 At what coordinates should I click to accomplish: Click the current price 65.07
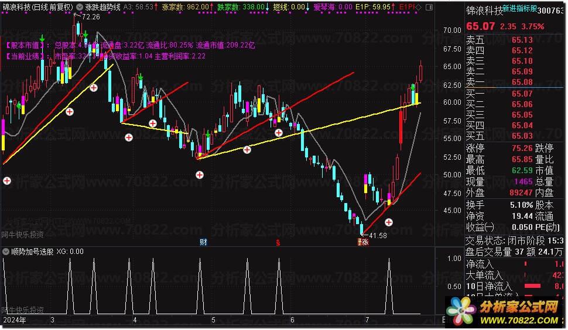pos(480,26)
